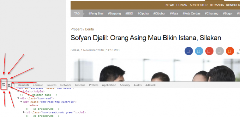Click the light blue Twitter share circle
Screen dimensions: 240x117
(x=199, y=51)
